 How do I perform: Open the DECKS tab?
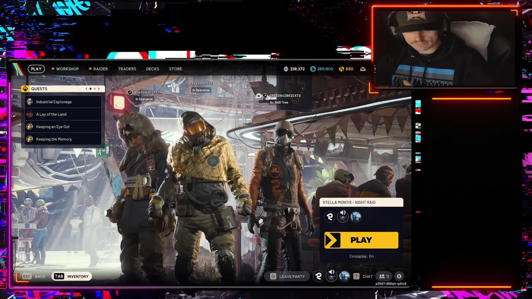point(153,69)
